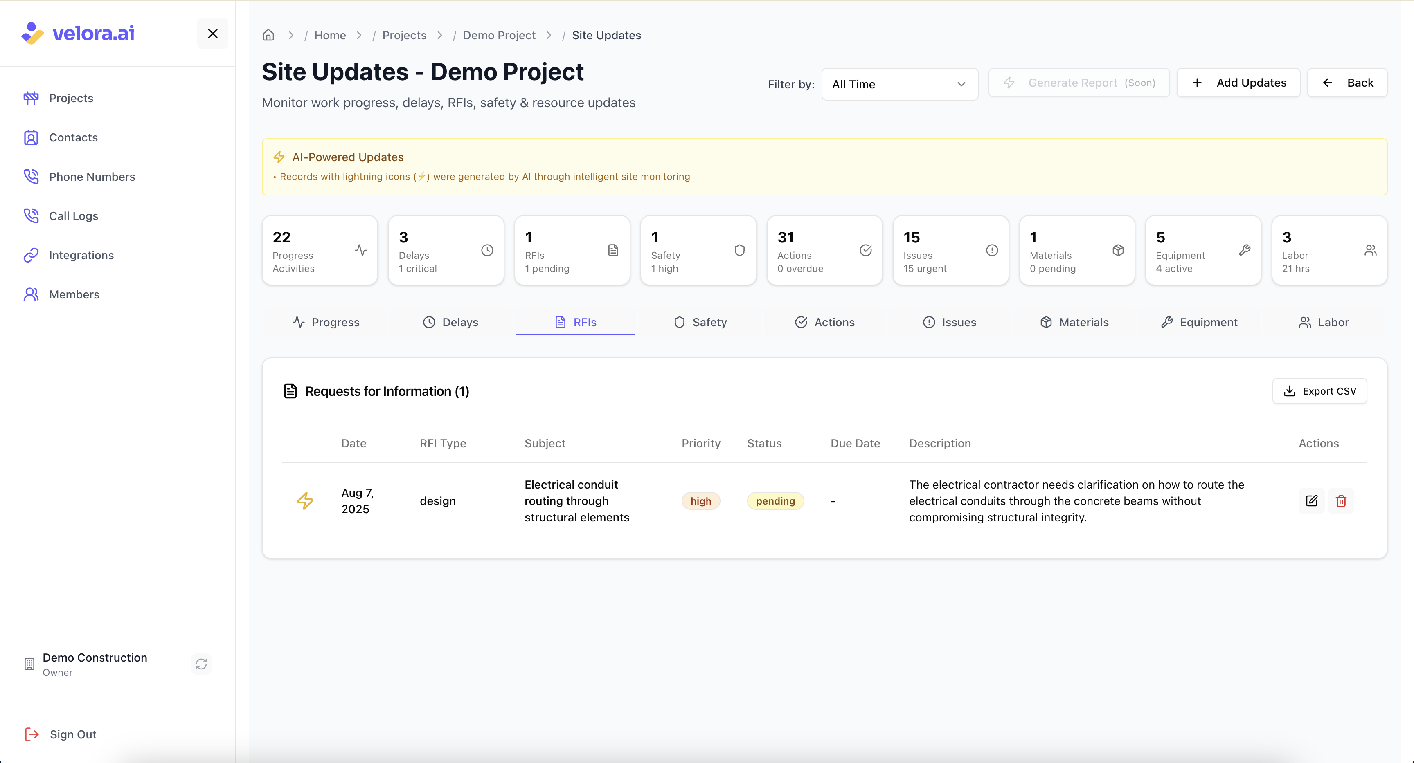
Task: Click the 3 Delays summary card
Action: click(446, 250)
